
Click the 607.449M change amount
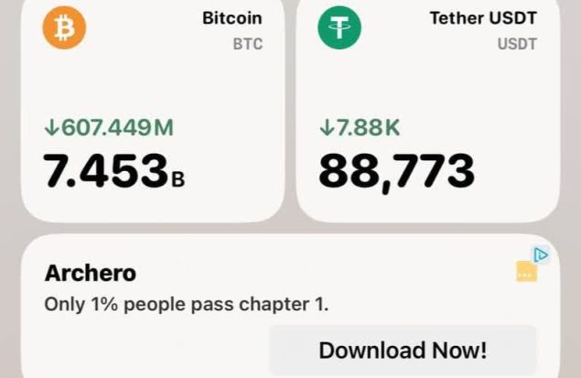(117, 127)
